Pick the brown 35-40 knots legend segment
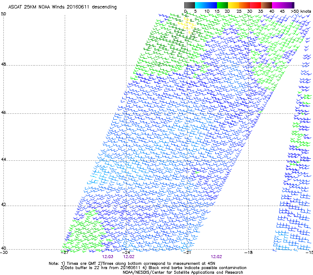The width and height of the screenshot is (313, 275). (x=266, y=5)
